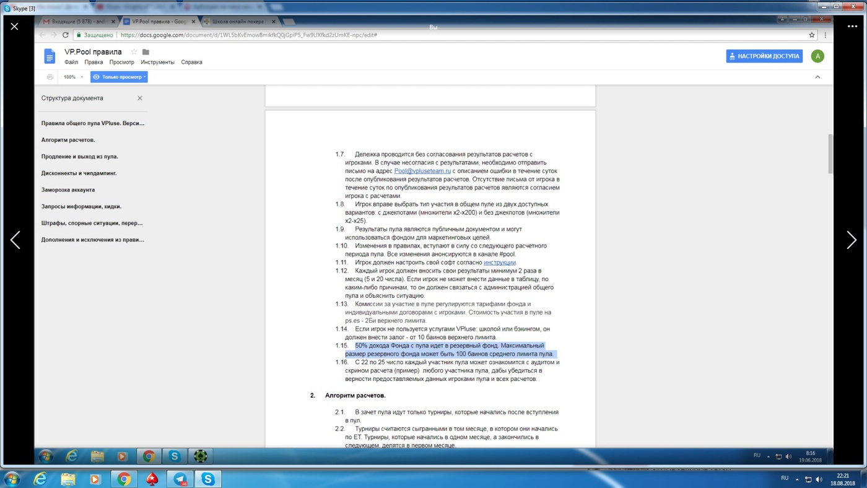The image size is (867, 488).
Task: Click the browser back arrow
Action: pyautogui.click(x=41, y=35)
